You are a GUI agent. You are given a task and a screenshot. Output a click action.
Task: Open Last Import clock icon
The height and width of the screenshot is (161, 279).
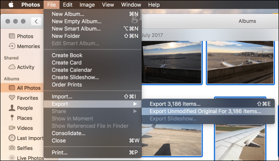(12, 138)
